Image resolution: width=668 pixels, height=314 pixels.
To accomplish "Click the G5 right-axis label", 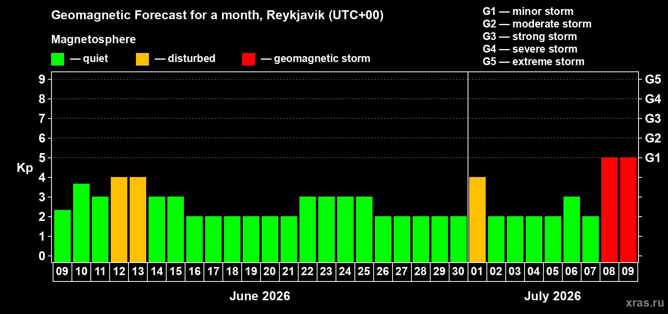I will 653,79.
